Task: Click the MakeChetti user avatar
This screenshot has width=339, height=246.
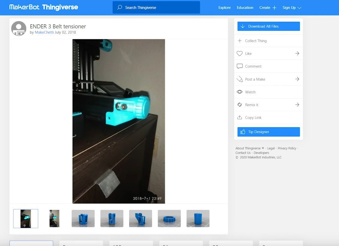Action: [x=19, y=28]
